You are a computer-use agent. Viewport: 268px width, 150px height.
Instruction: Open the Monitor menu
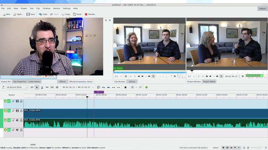point(57,8)
